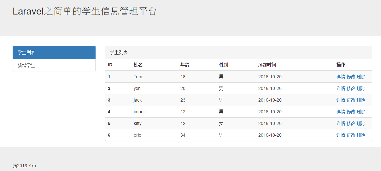The width and height of the screenshot is (381, 171).
Task: View 详情 of student kitty
Action: [341, 123]
